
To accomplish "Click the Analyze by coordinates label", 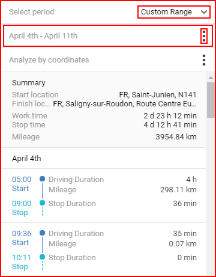I will (x=49, y=60).
